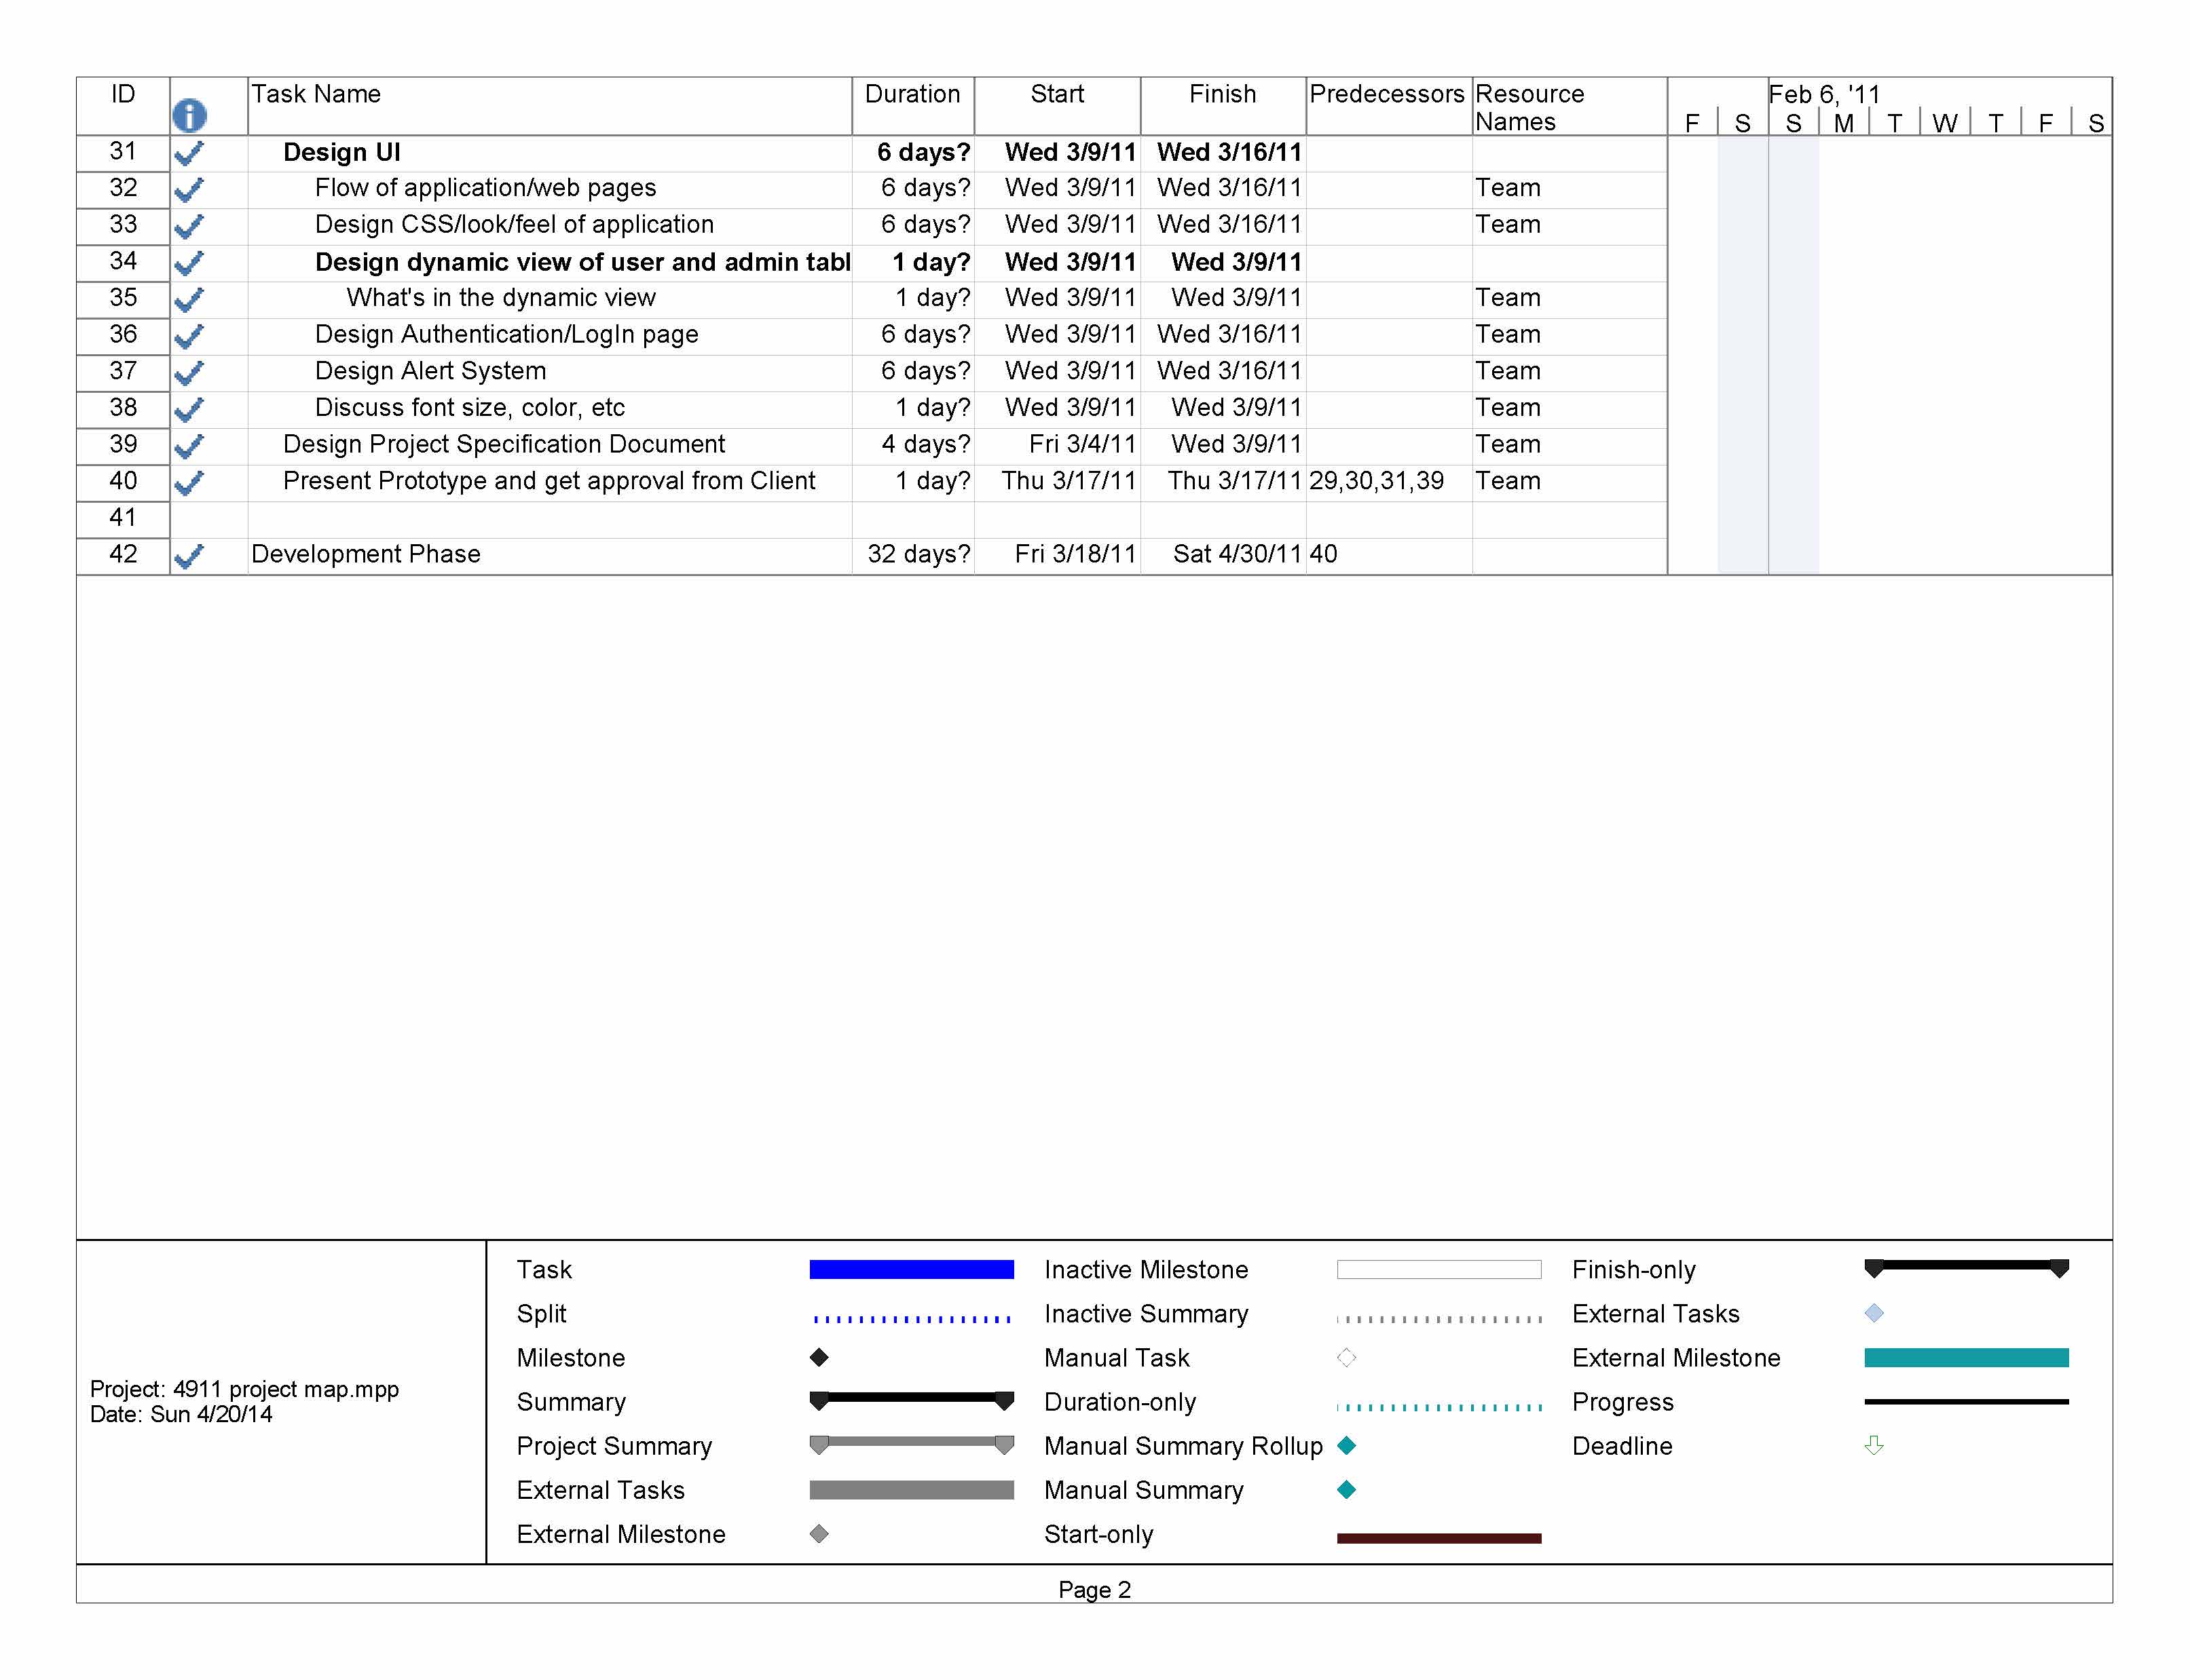Click the green Deadline arrow symbol
This screenshot has width=2190, height=1680.
[x=1874, y=1445]
